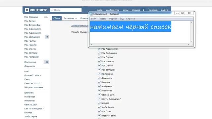This screenshot has width=212, height=119.
Task: Uncheck the Зомби Ферма checkbox
Action: pos(99,107)
